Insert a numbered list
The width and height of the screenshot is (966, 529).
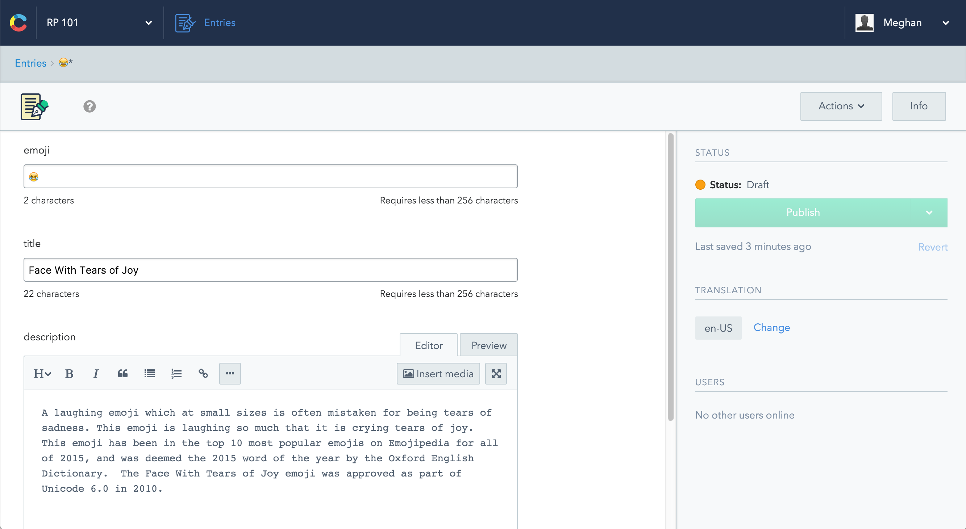(176, 374)
